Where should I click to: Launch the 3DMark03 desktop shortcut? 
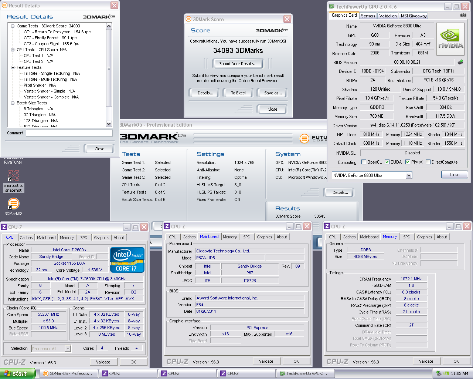(x=14, y=207)
